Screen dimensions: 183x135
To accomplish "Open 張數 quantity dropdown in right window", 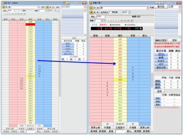I will (x=104, y=20).
